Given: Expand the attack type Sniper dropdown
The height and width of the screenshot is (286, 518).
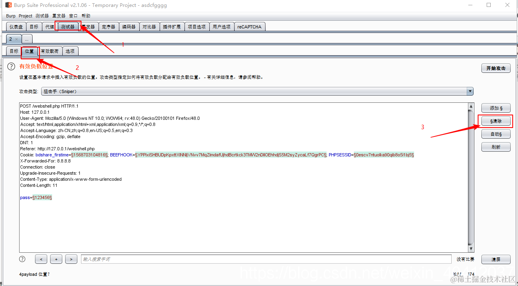Looking at the screenshot, I should (x=470, y=91).
